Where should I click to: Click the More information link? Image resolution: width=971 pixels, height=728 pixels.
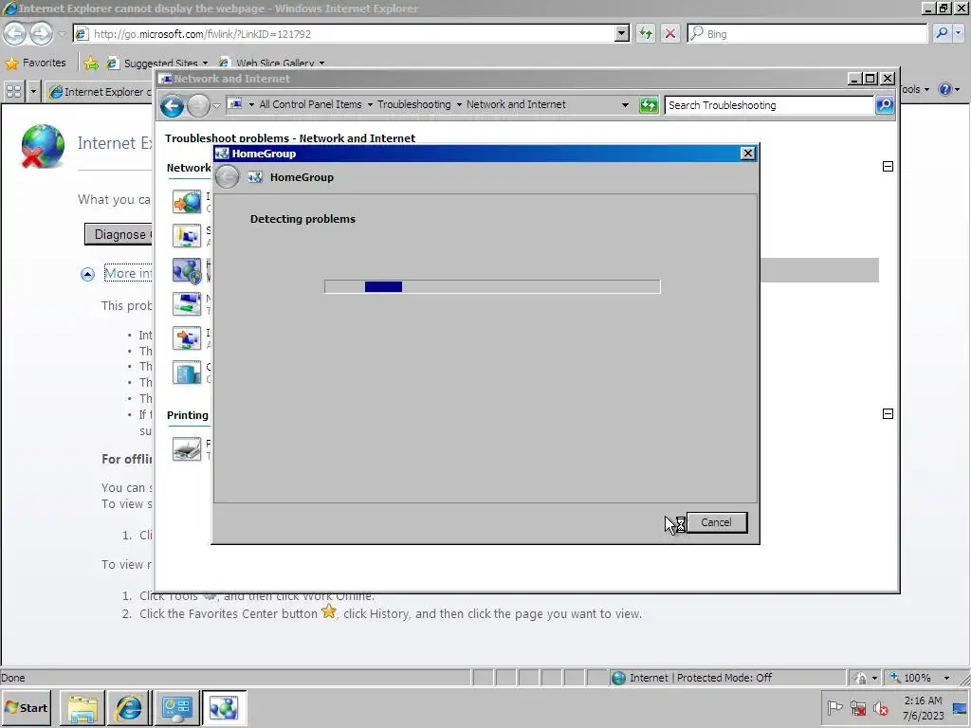(128, 273)
